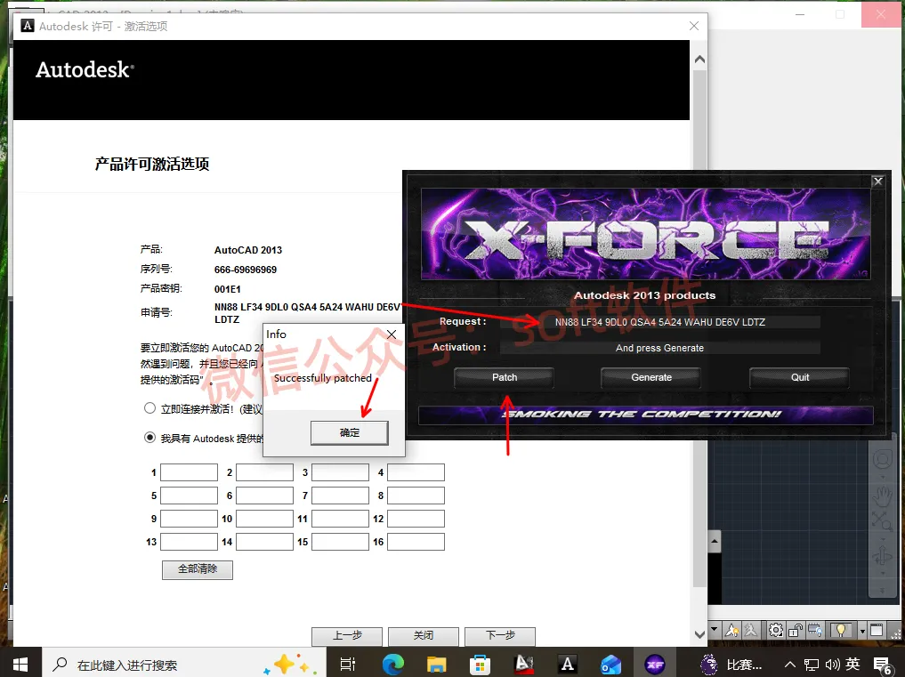Click Quit button in X-Force

pyautogui.click(x=799, y=377)
